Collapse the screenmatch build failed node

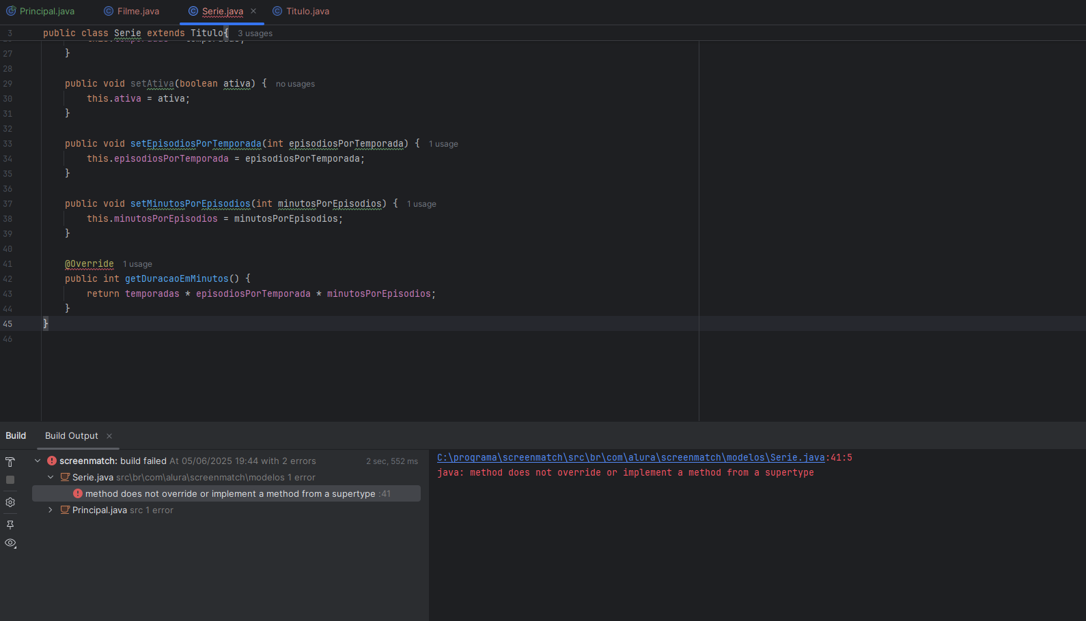click(38, 461)
